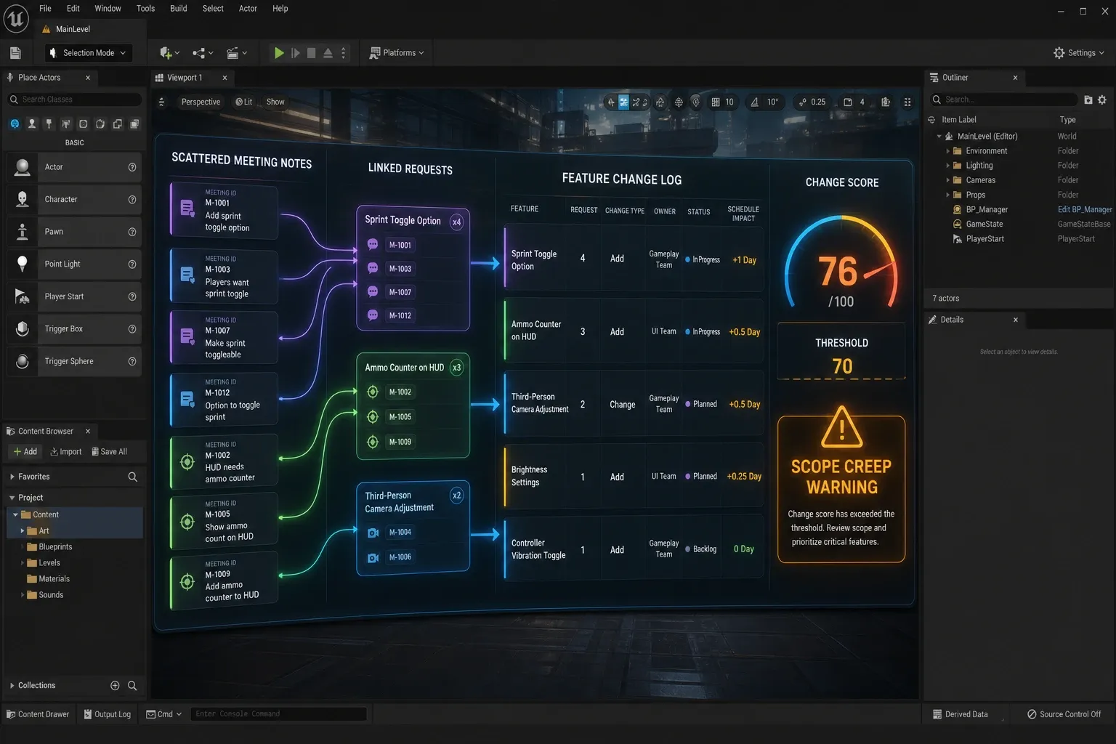Screen dimensions: 1116x744
Task: Click the Enter Console Command field
Action: pos(278,714)
